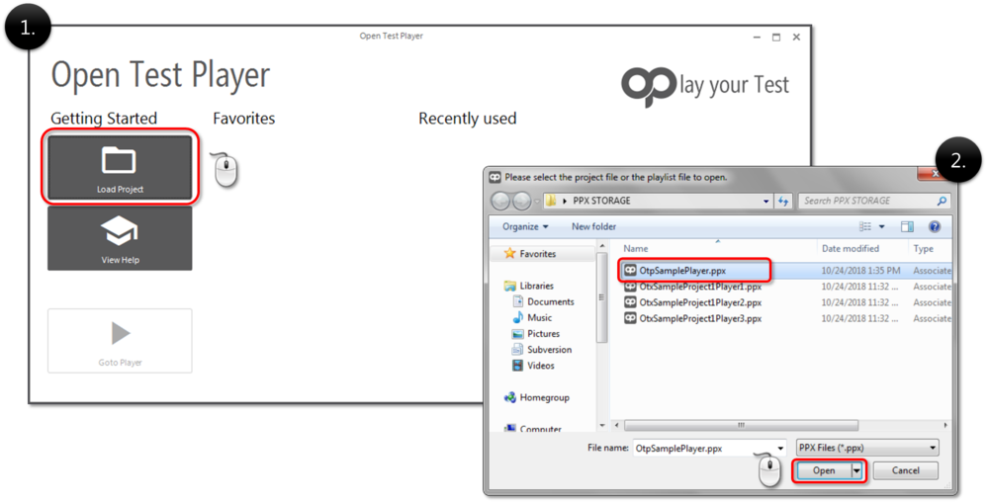
Task: Open Subversion library in navigation pane
Action: (x=549, y=350)
